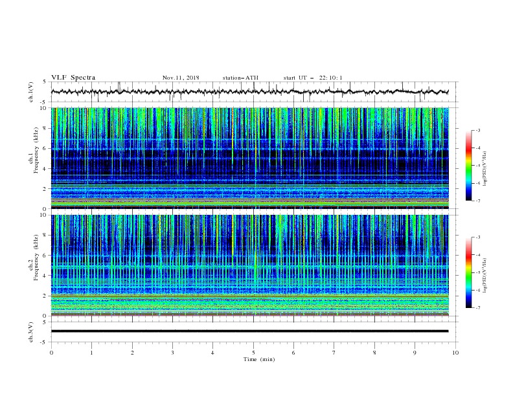Click the log(PSD) label beside ch.2 colorbar
Image resolution: width=513 pixels, height=396 pixels.
pyautogui.click(x=484, y=276)
